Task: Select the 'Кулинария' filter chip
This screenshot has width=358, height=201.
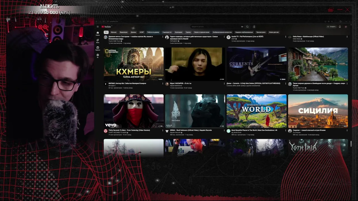Action: point(179,32)
